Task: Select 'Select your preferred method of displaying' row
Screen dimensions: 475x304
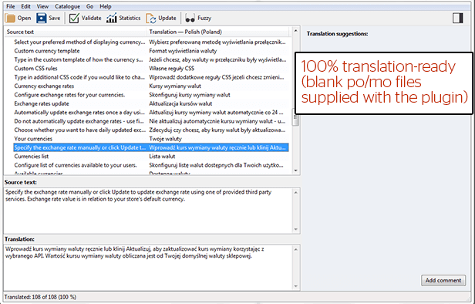Action: (x=151, y=42)
